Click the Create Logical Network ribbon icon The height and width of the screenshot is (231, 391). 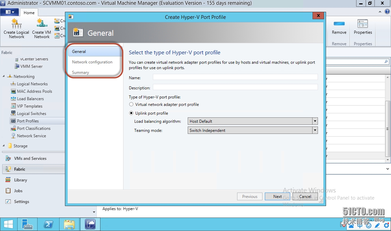tap(17, 24)
